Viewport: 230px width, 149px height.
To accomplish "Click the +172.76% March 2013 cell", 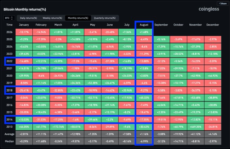I will pyautogui.click(x=58, y=127).
